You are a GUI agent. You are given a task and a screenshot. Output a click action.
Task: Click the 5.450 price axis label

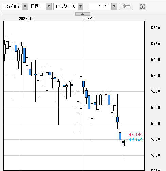coord(155,44)
